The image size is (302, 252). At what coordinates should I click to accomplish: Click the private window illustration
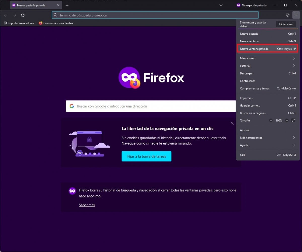click(90, 144)
